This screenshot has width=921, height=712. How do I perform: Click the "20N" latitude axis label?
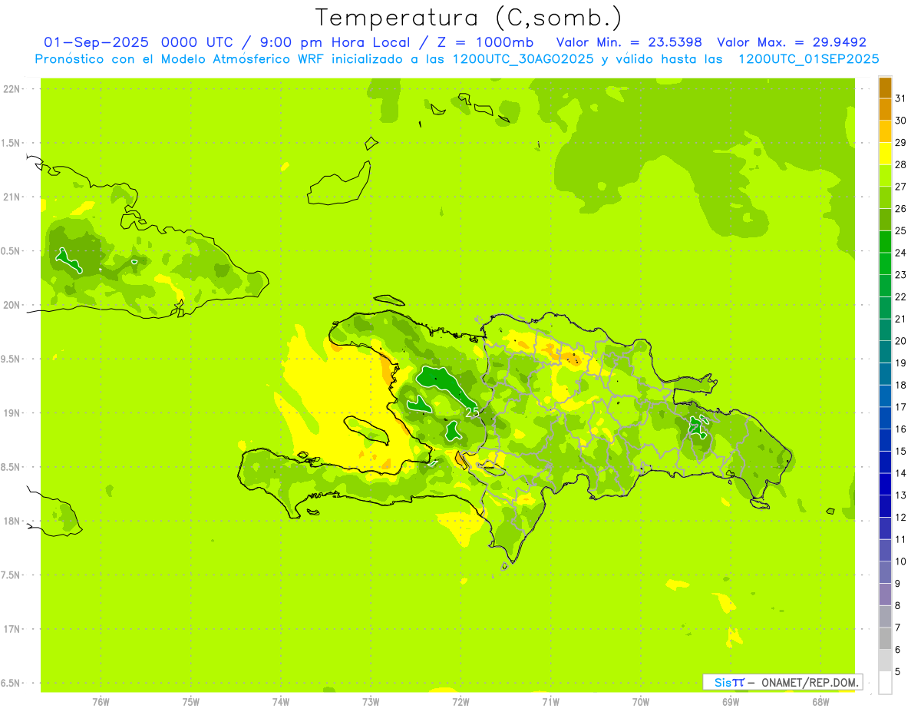12,305
